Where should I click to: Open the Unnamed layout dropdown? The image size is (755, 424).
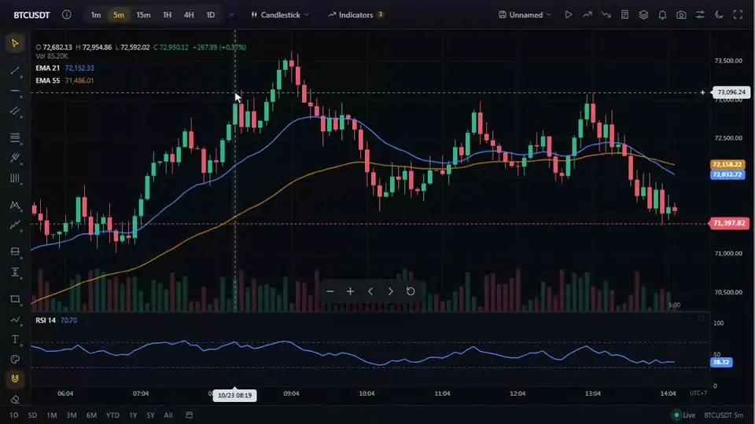click(x=525, y=15)
